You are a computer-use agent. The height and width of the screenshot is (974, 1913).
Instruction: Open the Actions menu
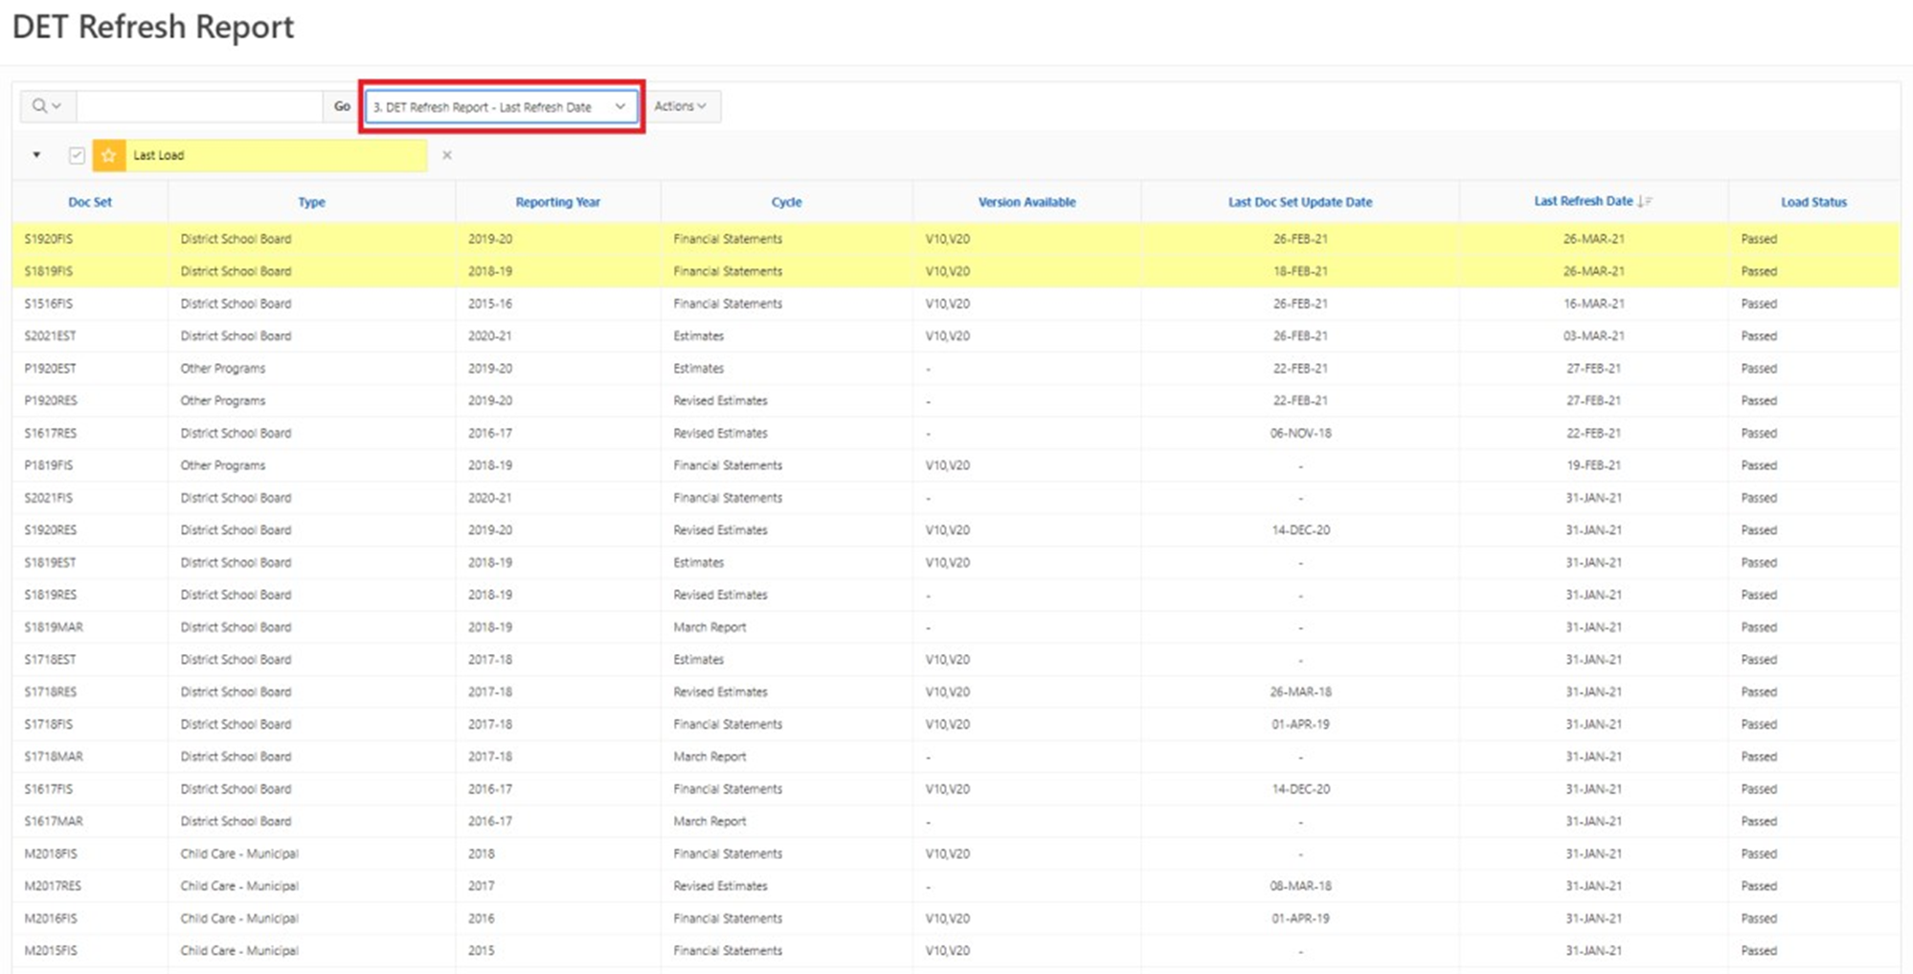[680, 106]
